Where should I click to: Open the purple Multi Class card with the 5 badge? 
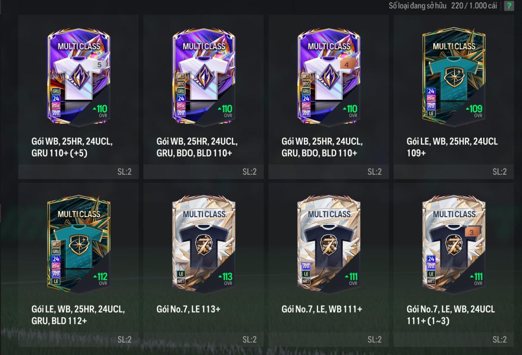point(79,77)
